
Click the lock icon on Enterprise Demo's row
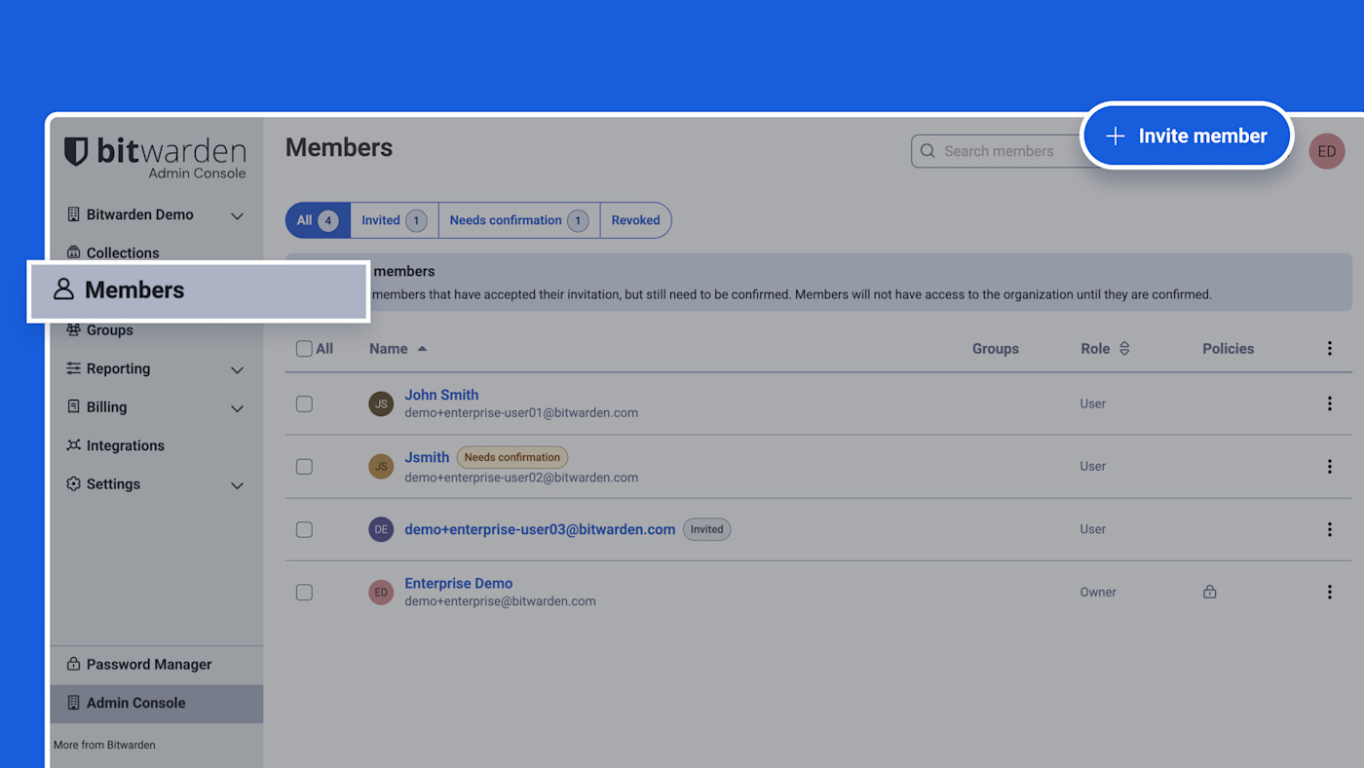pyautogui.click(x=1209, y=591)
